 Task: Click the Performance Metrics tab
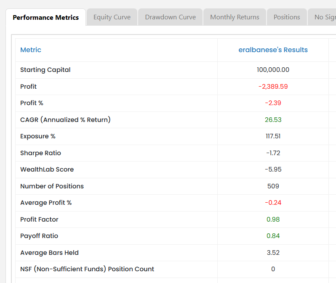pos(45,17)
